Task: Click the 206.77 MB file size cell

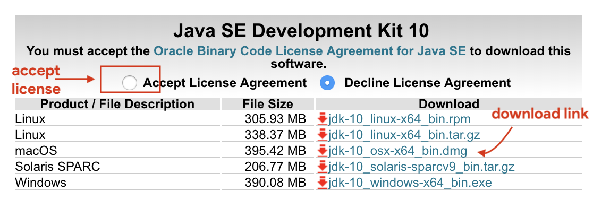Action: click(x=268, y=167)
